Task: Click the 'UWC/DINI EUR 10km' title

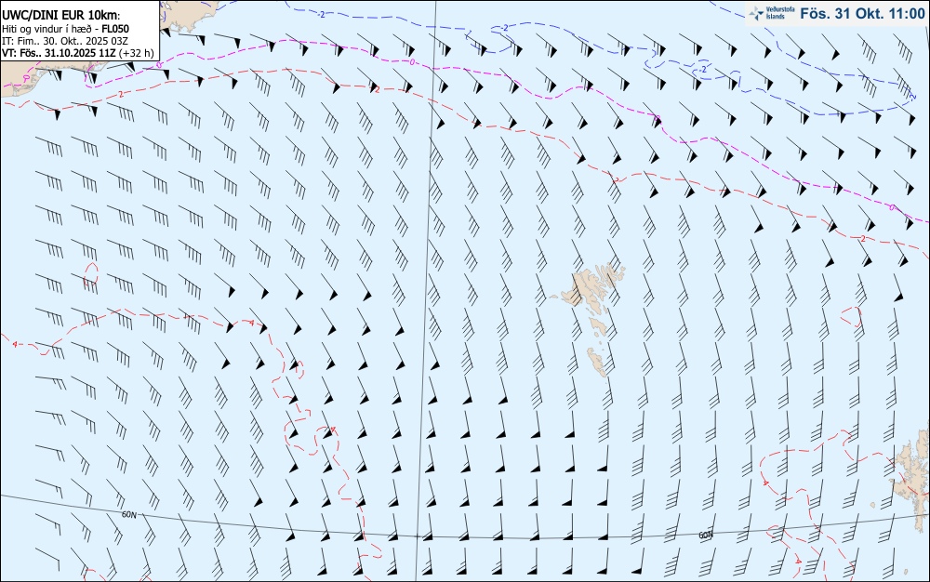Action: (x=61, y=16)
